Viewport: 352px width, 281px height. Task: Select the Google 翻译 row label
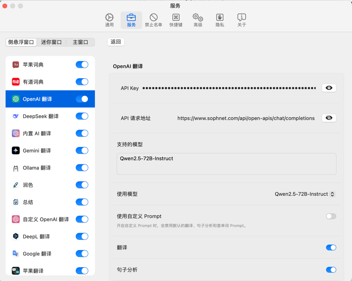37,254
